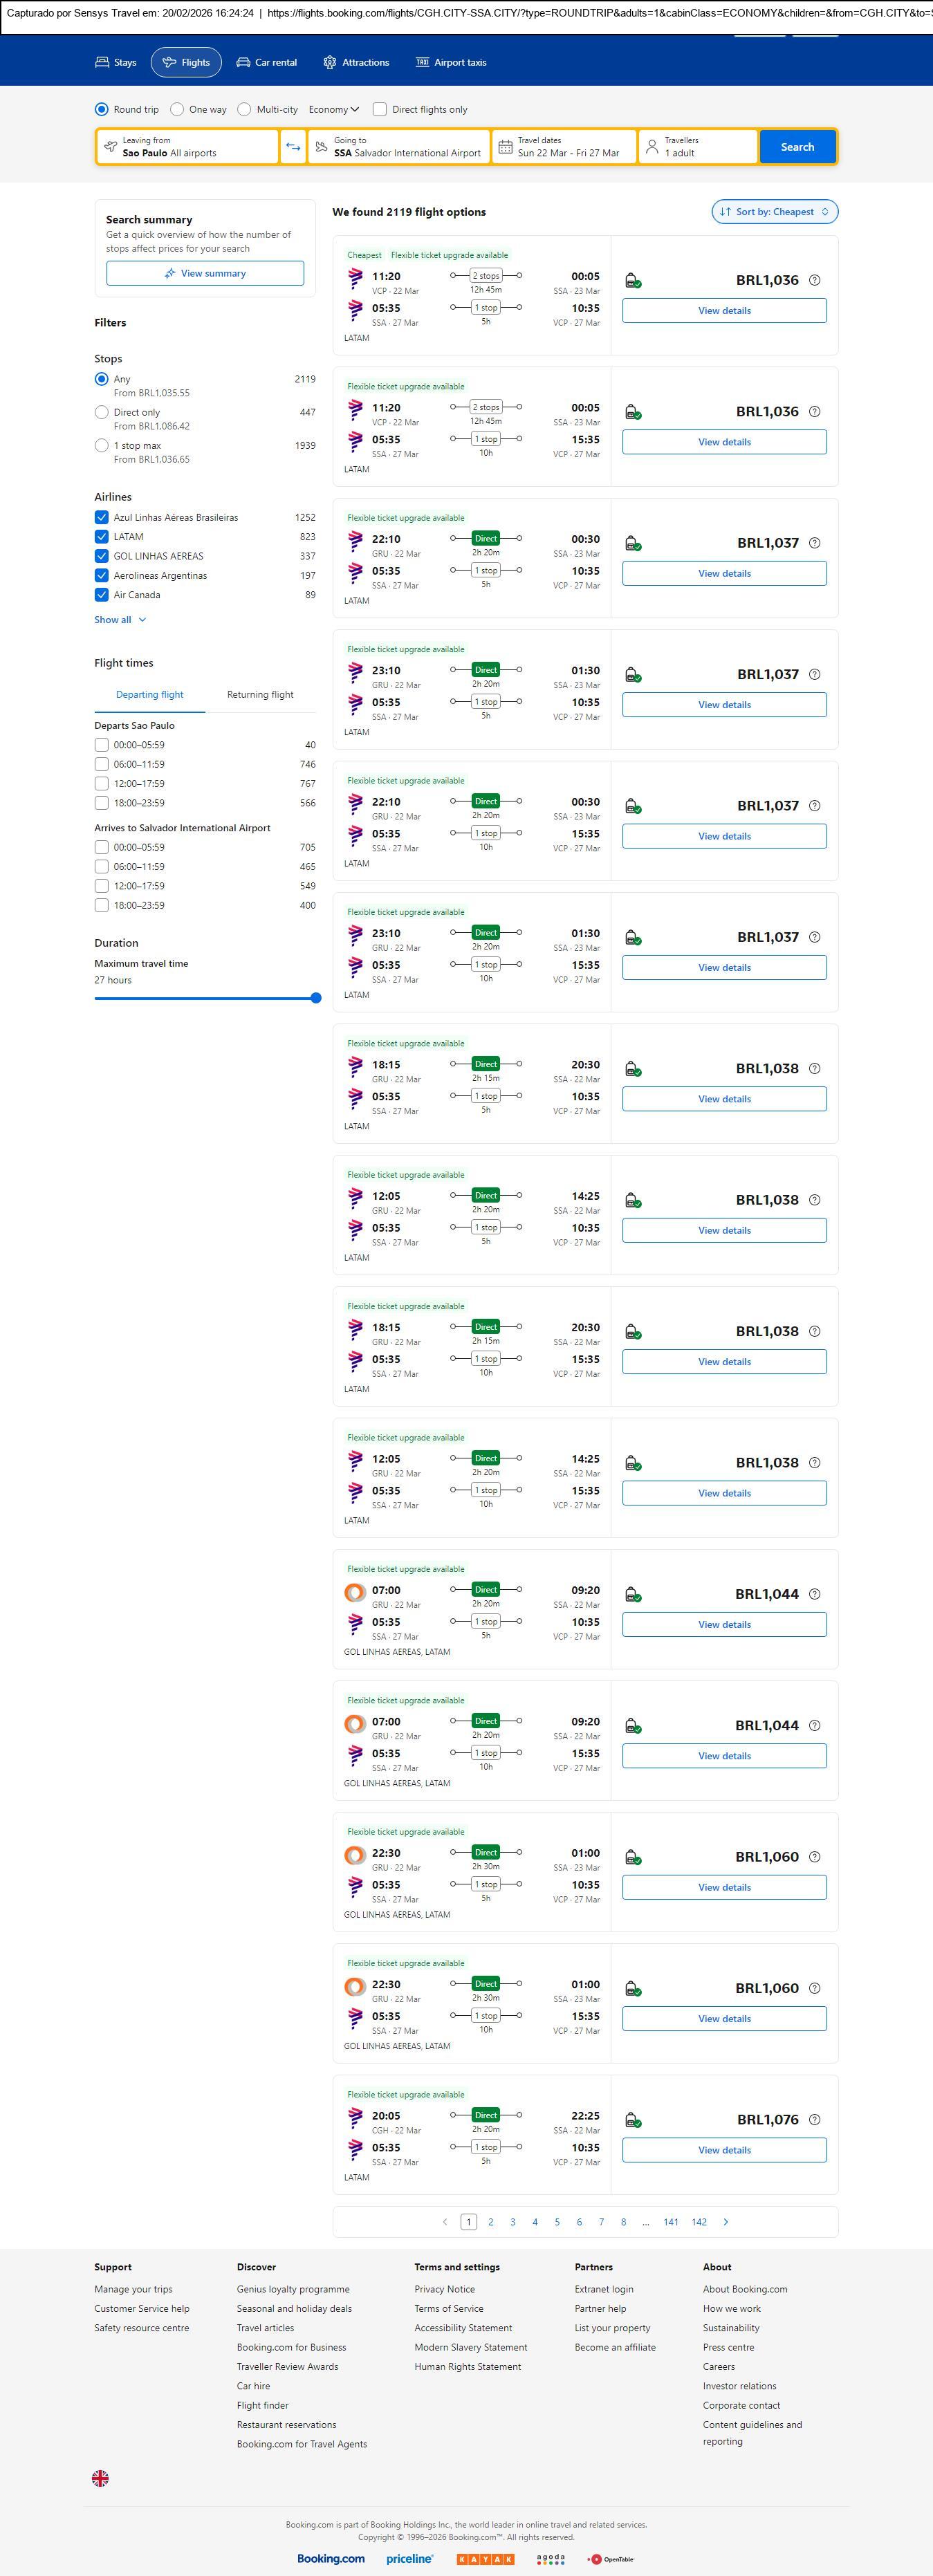
Task: Open the Economy cabin class dropdown
Action: (333, 110)
